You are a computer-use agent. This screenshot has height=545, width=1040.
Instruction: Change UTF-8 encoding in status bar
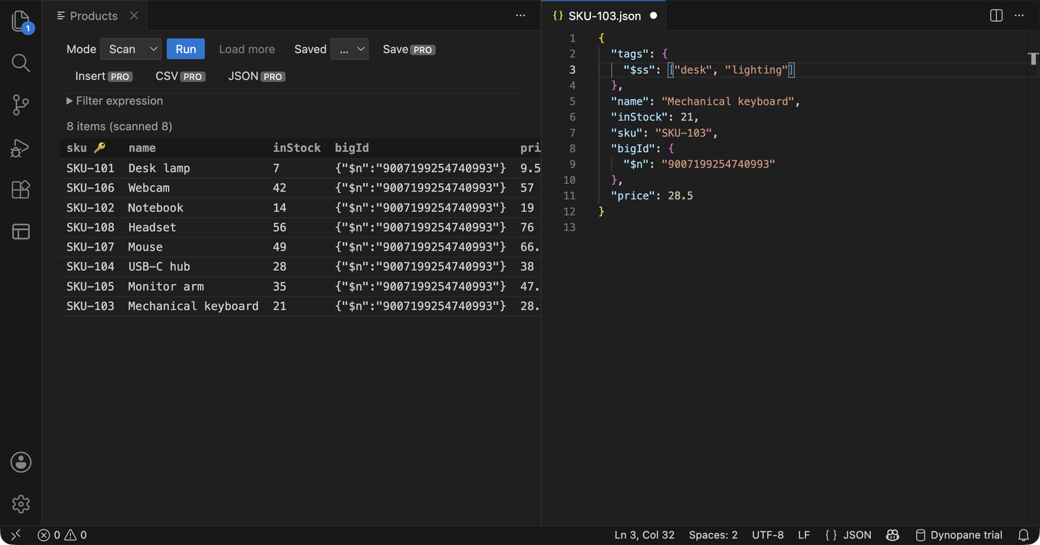coord(768,535)
